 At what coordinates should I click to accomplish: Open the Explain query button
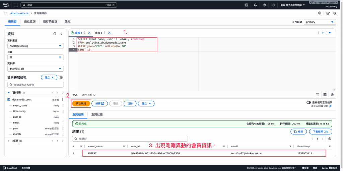coord(99,103)
